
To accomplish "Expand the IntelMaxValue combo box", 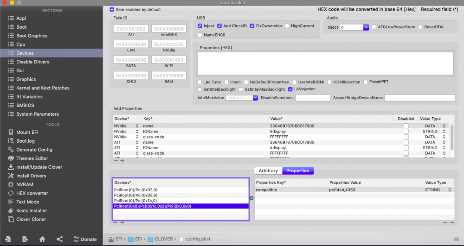I will point(255,98).
